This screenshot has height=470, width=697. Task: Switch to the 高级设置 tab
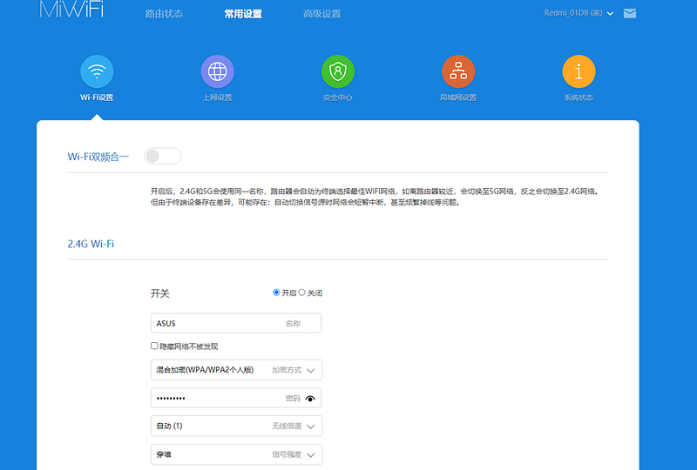321,14
